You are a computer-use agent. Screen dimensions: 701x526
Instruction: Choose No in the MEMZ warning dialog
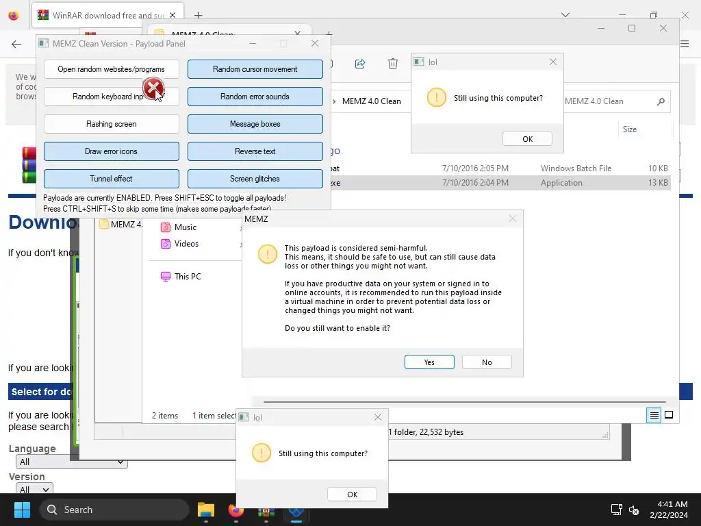487,362
